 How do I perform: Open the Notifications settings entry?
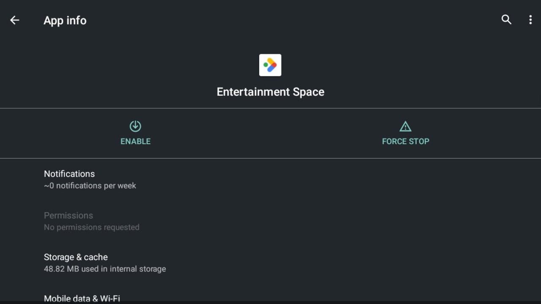coord(270,179)
